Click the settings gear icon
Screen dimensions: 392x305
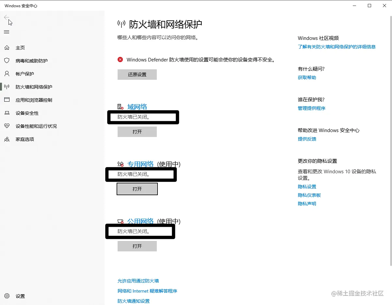(7, 296)
